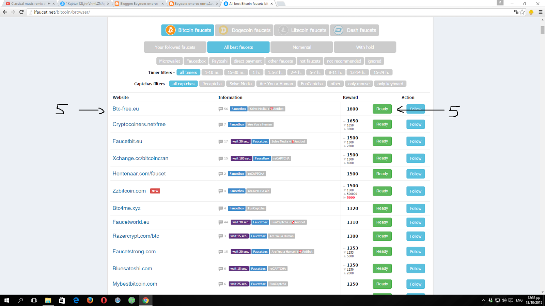The width and height of the screenshot is (545, 306).
Task: Click Ready for Razercrypt.com/btc
Action: click(x=382, y=236)
